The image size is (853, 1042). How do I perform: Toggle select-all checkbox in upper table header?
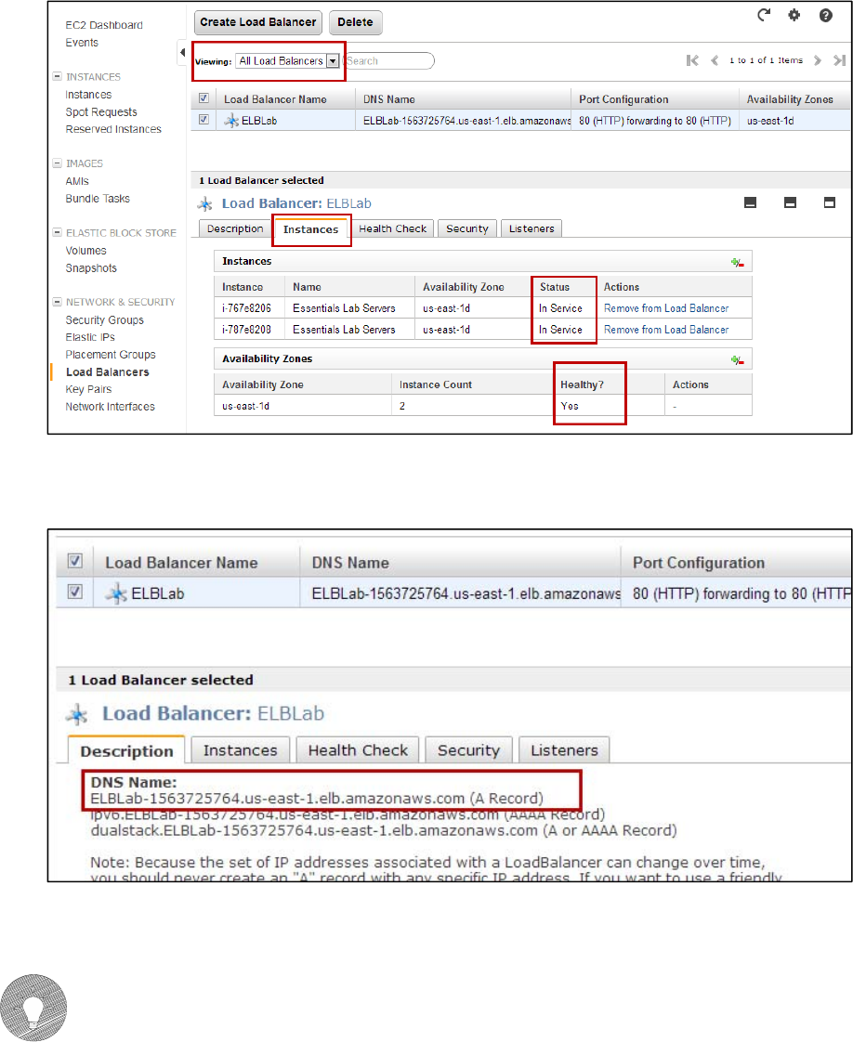tap(203, 98)
